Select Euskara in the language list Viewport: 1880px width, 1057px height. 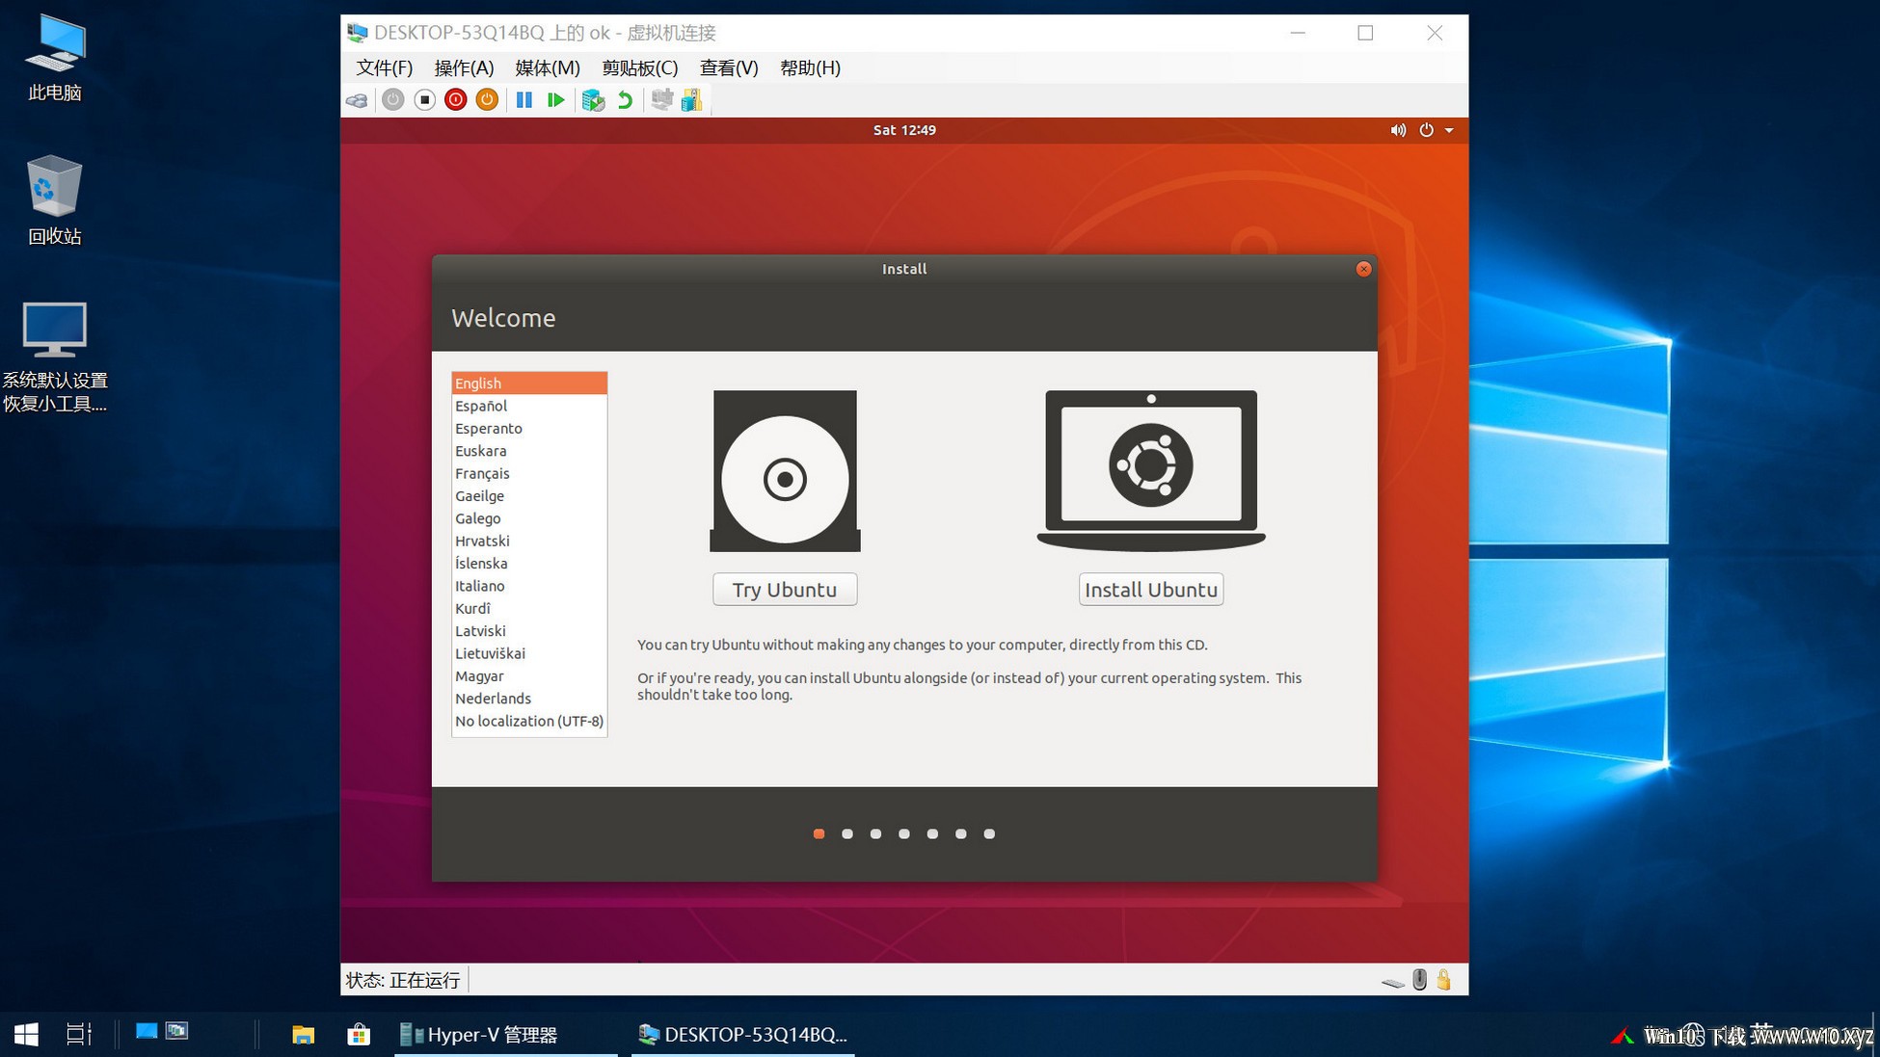(x=529, y=451)
